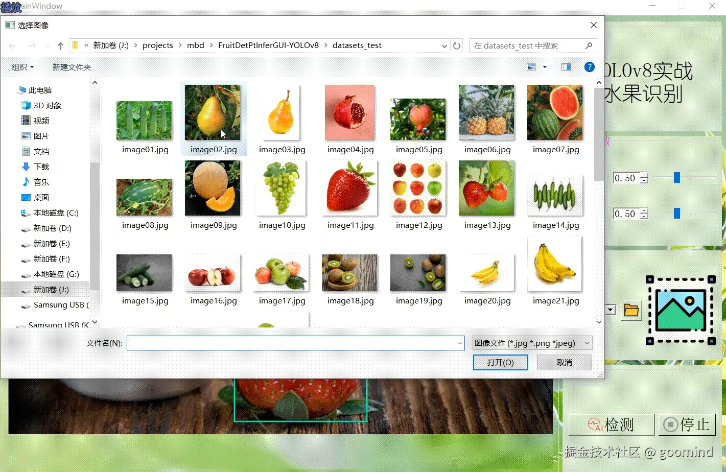Click file list scrollbar down arrow
Screen dimensions: 726x472
coord(599,322)
